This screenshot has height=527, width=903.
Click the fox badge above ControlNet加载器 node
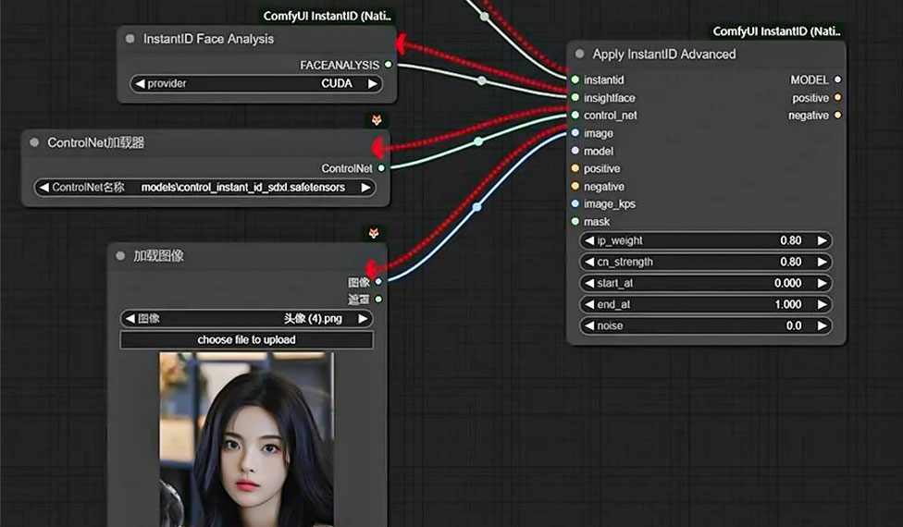click(x=377, y=119)
